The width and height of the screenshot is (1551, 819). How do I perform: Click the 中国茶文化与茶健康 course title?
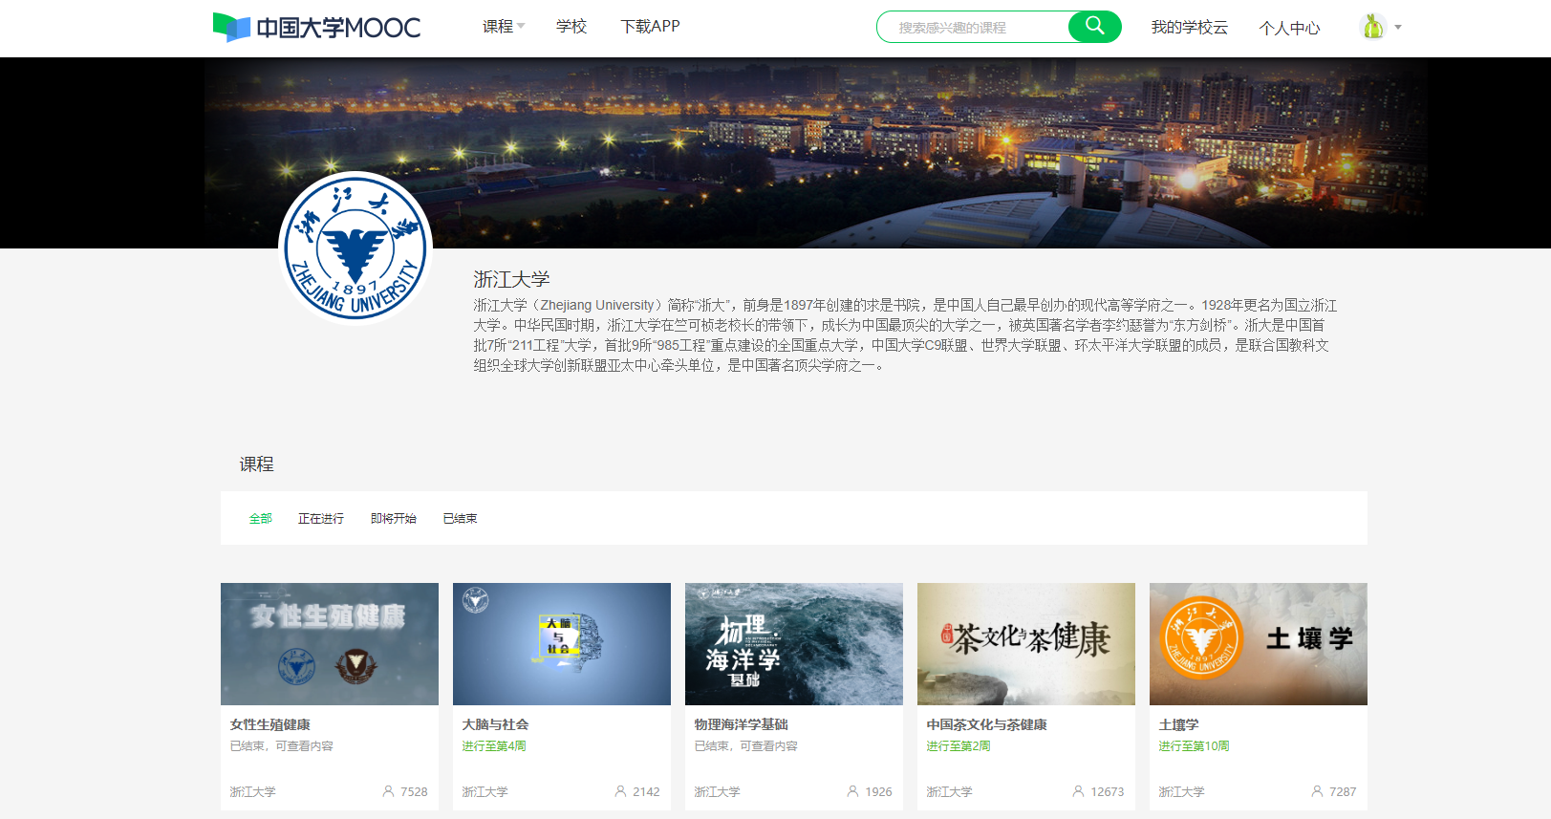(x=987, y=724)
